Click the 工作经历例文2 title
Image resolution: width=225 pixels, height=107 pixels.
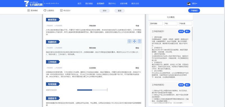(158, 85)
